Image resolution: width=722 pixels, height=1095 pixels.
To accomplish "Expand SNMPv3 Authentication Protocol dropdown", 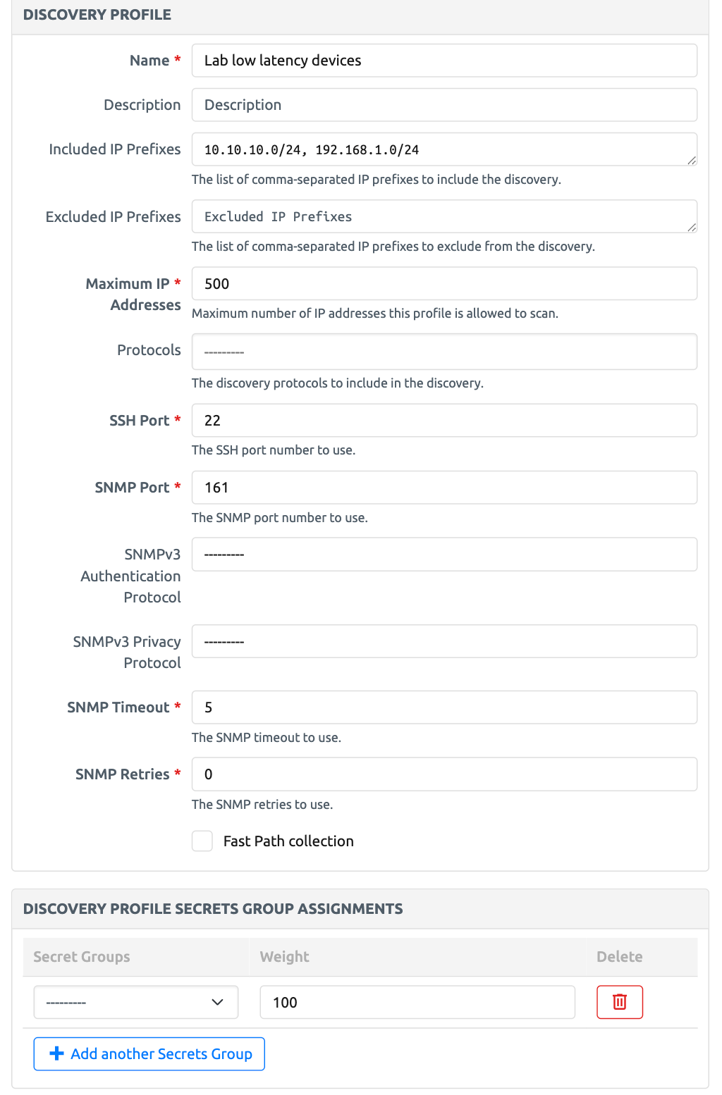I will pyautogui.click(x=444, y=555).
